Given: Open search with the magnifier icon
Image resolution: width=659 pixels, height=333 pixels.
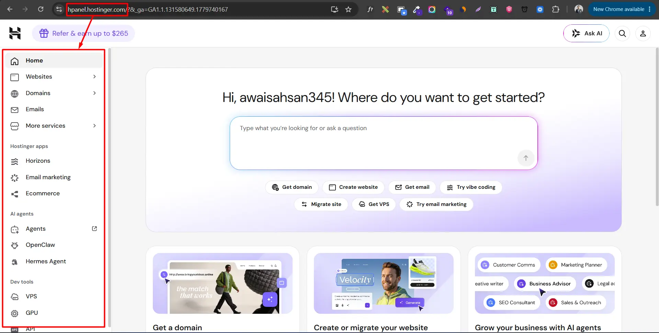Looking at the screenshot, I should [622, 33].
